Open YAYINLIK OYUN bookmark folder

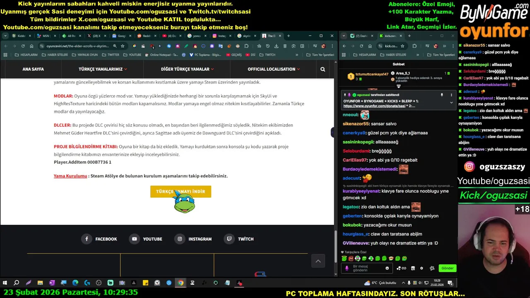(x=85, y=55)
